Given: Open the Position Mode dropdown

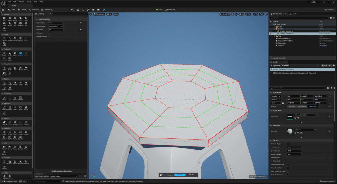Looking at the screenshot, I should pyautogui.click(x=56, y=23).
